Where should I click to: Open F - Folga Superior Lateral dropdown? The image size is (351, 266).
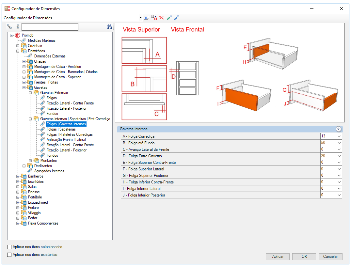339,169
